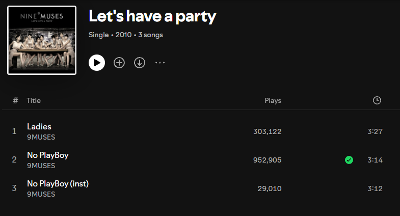Viewport: 400px width, 216px height.
Task: Open more options three-dot menu
Action: (160, 63)
